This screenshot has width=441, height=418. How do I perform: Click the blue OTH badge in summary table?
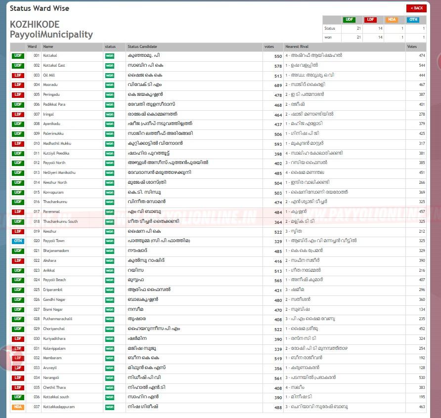(413, 20)
